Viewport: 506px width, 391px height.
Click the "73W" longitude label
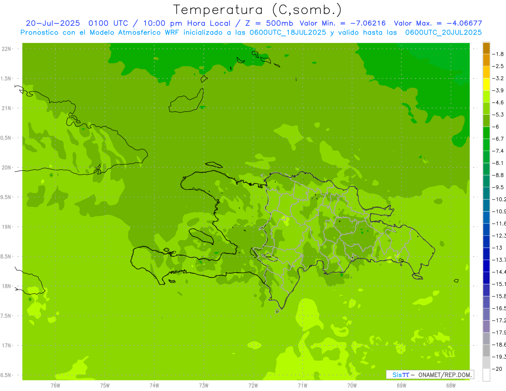[204, 385]
